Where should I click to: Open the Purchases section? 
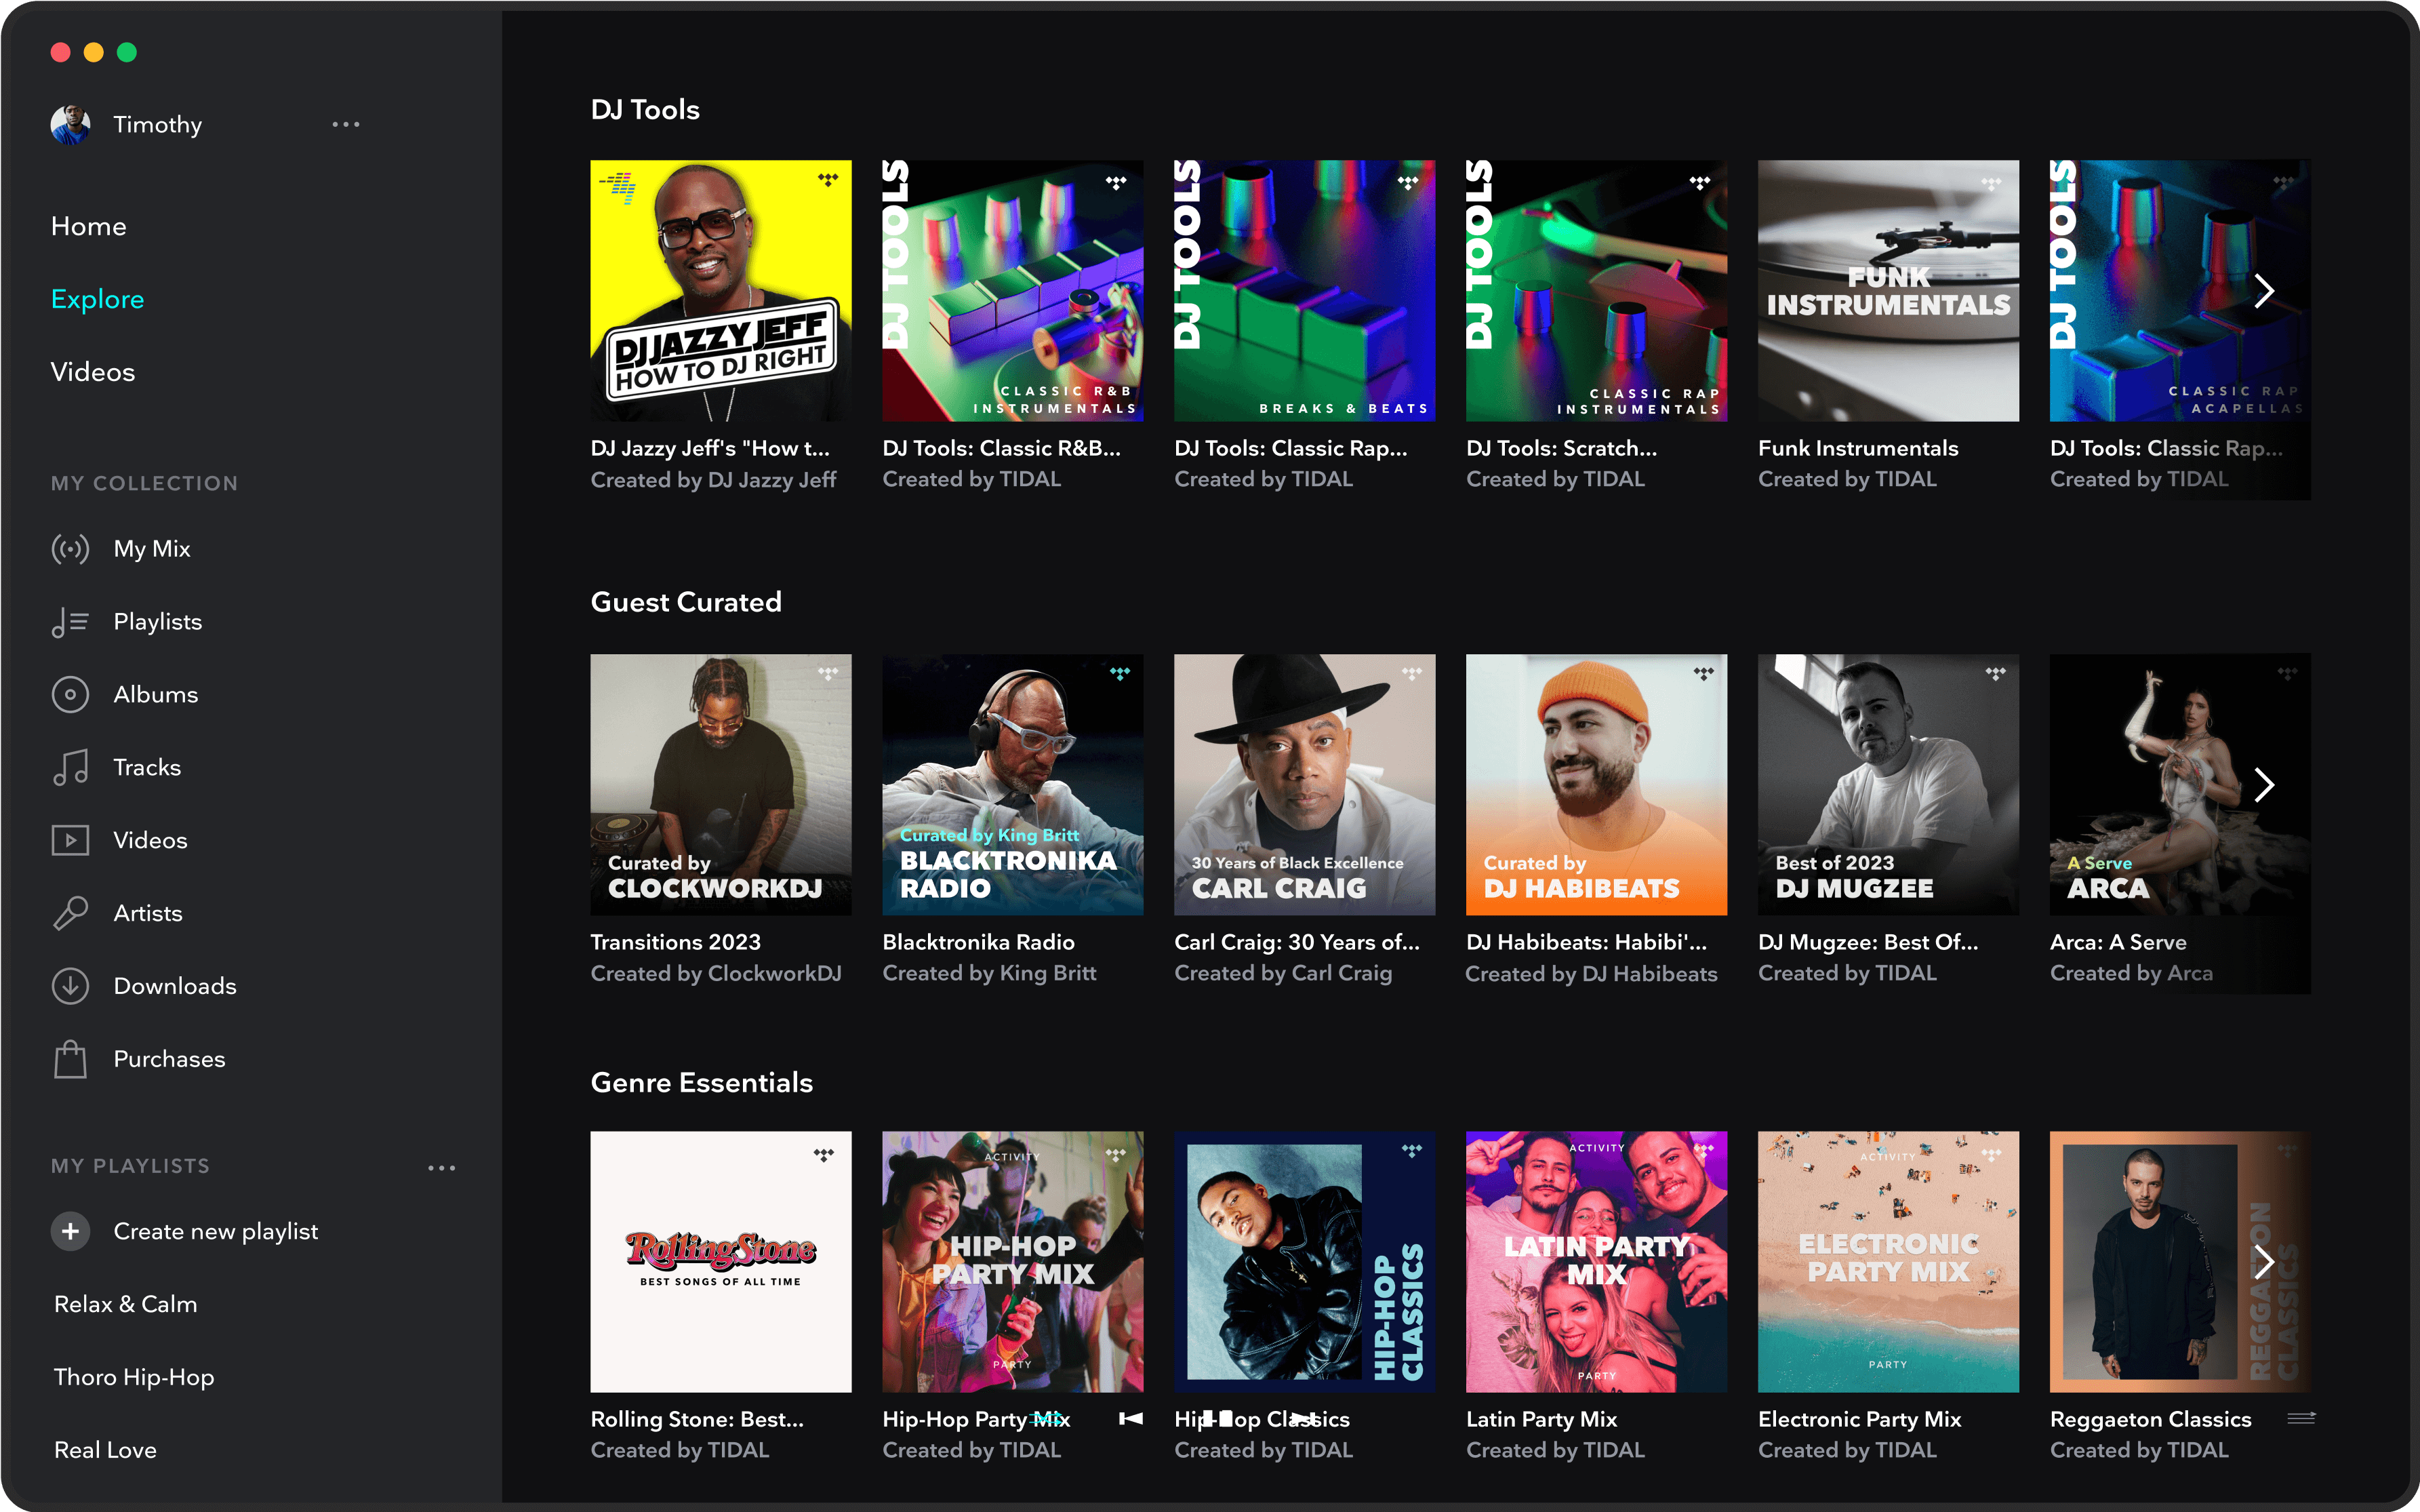(x=169, y=1059)
